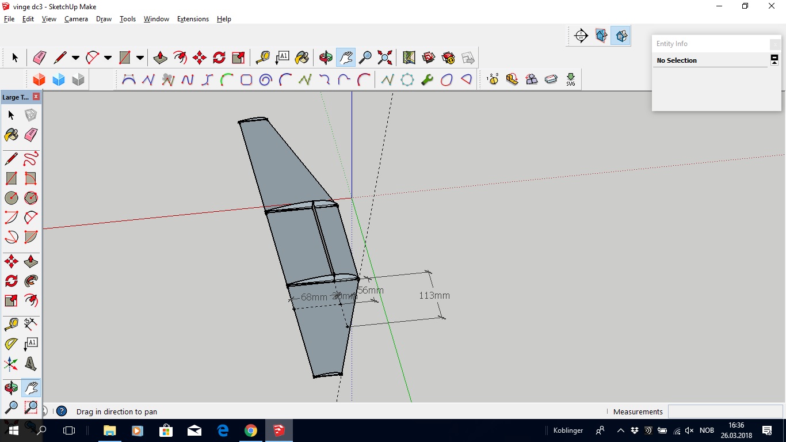Screen dimensions: 786x442
Task: Select the Protractor tool in Large Tool Set
Action: pos(11,344)
